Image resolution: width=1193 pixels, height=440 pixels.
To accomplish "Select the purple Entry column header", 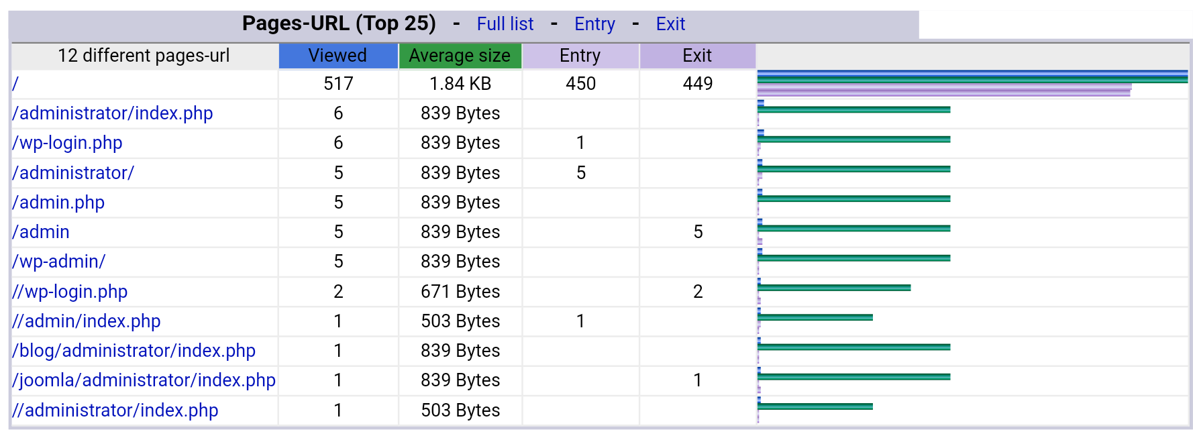I will tap(580, 56).
